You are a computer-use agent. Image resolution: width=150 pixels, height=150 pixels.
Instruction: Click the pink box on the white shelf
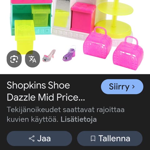(x=83, y=16)
